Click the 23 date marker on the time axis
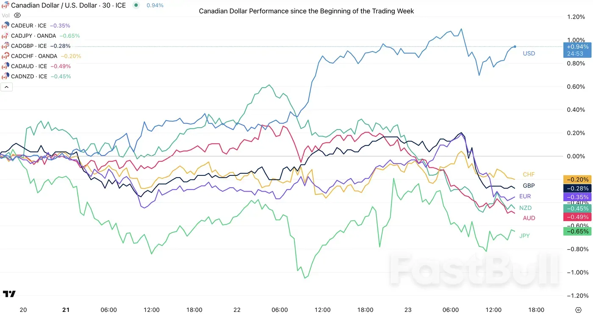Image resolution: width=593 pixels, height=314 pixels. (407, 310)
